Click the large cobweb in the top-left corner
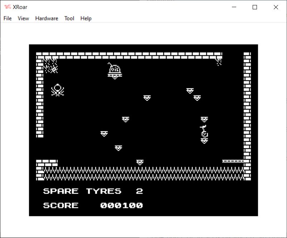287x238 pixels. coord(50,66)
